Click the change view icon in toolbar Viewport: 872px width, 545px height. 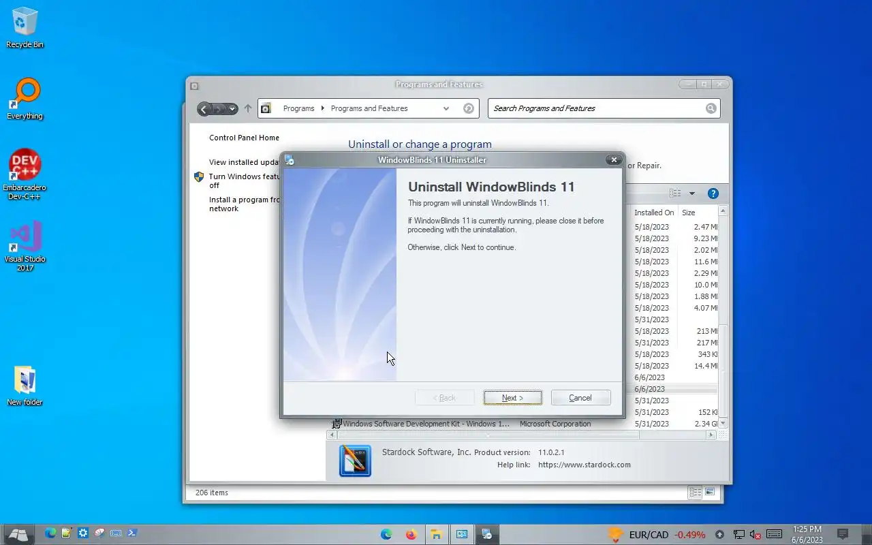coord(675,193)
